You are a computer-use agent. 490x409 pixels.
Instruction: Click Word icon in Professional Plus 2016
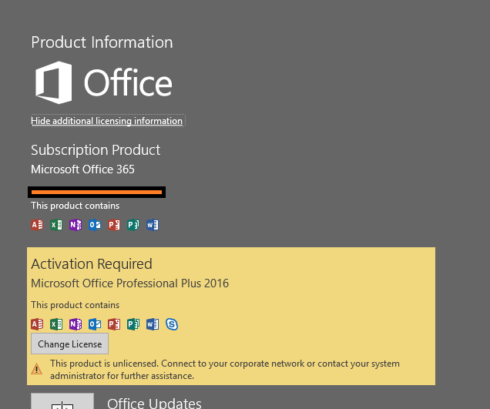click(153, 324)
